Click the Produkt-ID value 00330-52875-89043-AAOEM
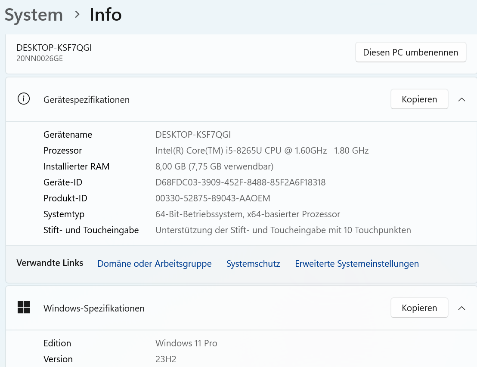The width and height of the screenshot is (477, 367). [213, 198]
